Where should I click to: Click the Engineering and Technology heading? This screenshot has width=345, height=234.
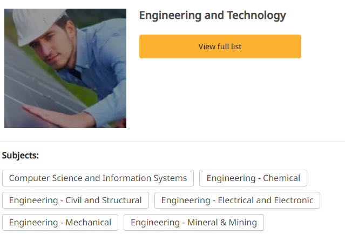(212, 16)
